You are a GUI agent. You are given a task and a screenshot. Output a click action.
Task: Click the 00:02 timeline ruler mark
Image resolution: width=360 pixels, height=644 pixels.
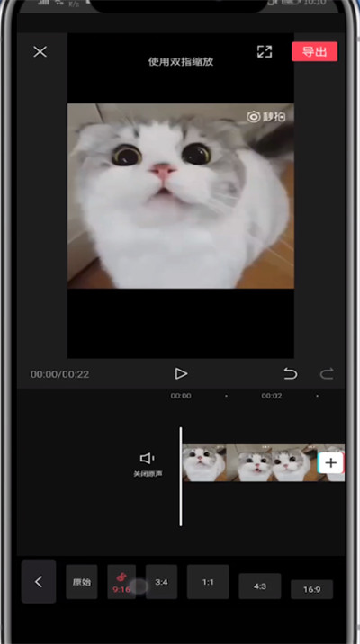272,396
